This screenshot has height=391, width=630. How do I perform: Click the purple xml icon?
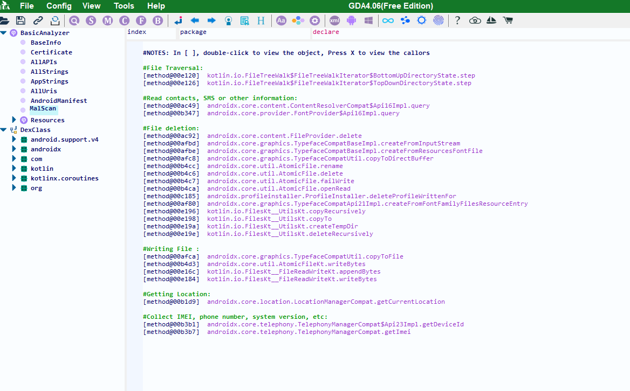[334, 20]
